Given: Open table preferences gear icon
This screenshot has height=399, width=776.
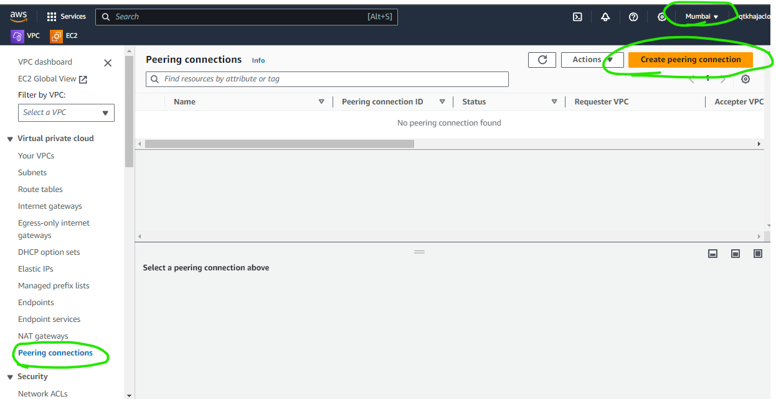Looking at the screenshot, I should click(x=745, y=79).
